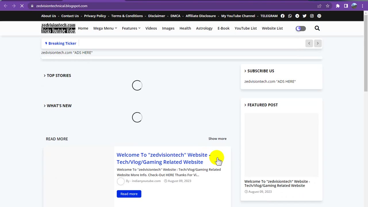The width and height of the screenshot is (368, 207).
Task: Go back in browser history
Action: [x=5, y=6]
